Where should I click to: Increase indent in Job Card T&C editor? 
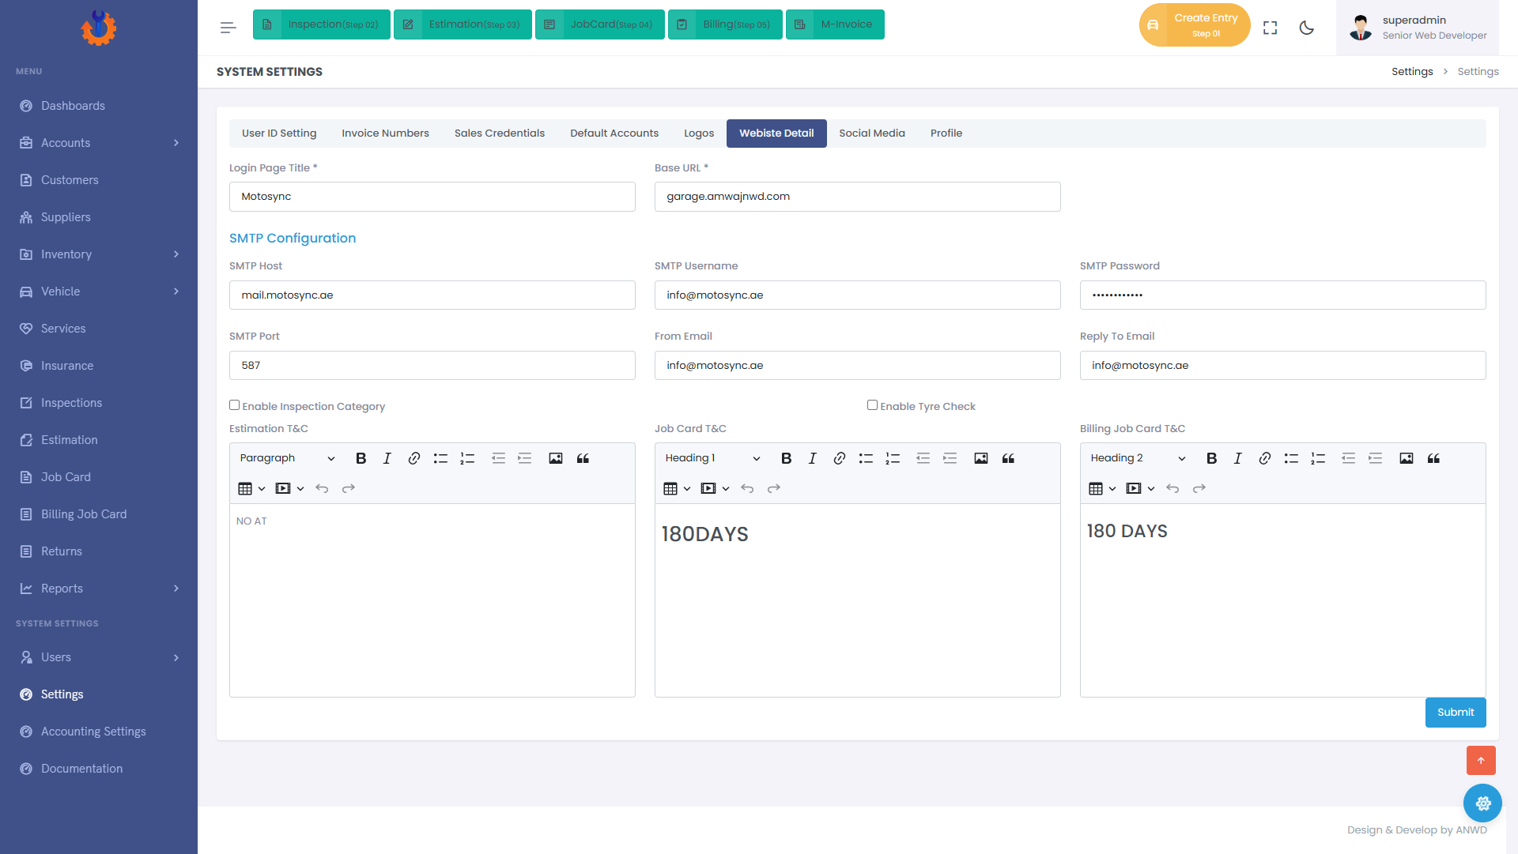pyautogui.click(x=950, y=458)
